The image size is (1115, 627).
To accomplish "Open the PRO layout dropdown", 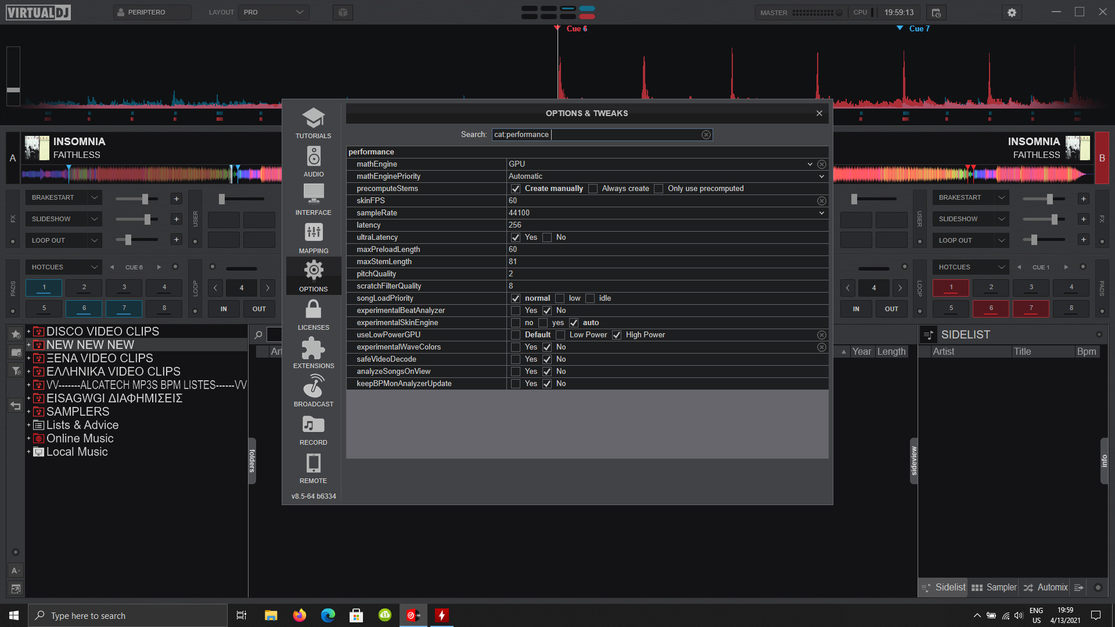I will point(274,12).
